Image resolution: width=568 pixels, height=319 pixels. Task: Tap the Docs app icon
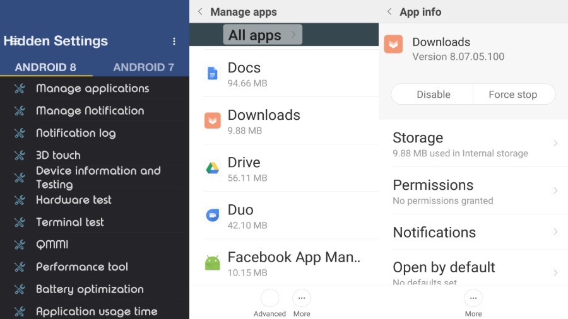(x=213, y=73)
